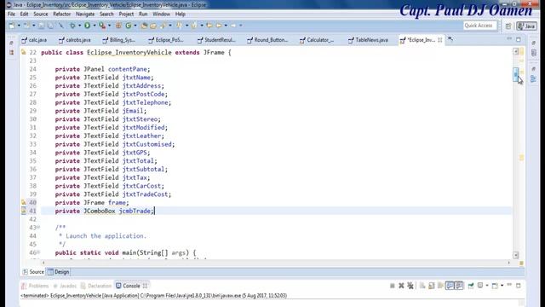Open dropdown next to Run Last Tool icon

109,26
